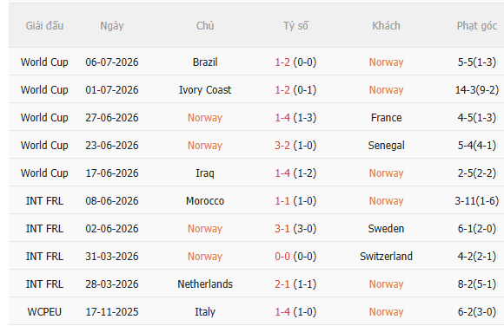Click the WCPEU league label
504x326 pixels.
[x=44, y=312]
